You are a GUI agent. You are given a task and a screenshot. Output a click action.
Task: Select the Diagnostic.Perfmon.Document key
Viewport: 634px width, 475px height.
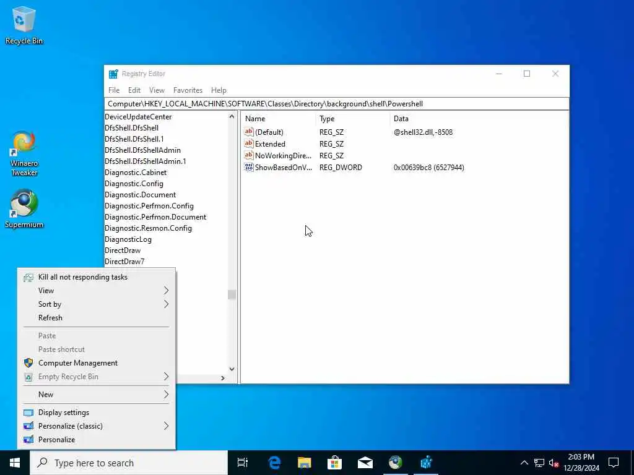pos(155,217)
